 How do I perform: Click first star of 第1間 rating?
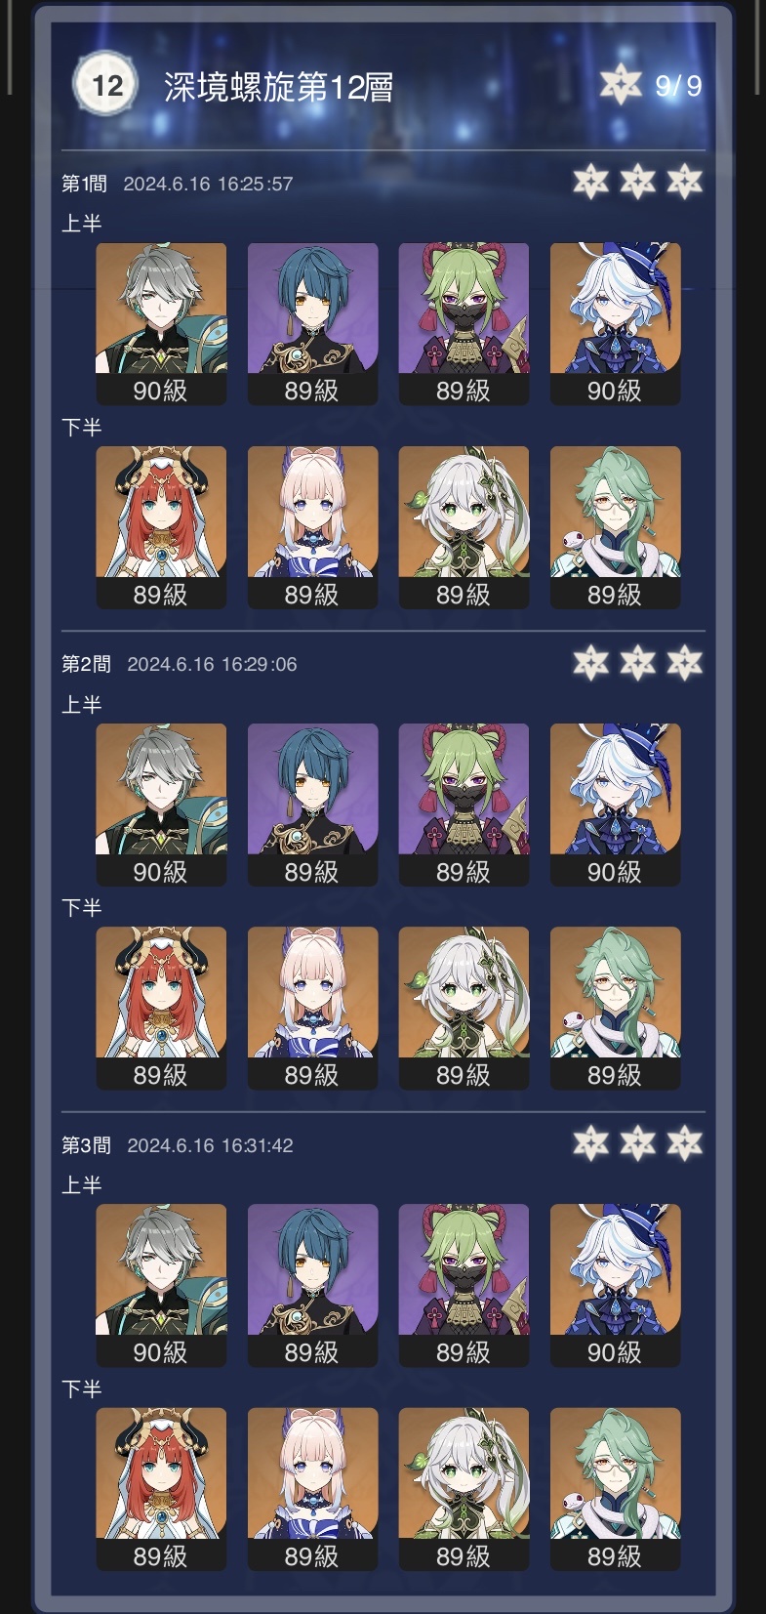pos(590,181)
